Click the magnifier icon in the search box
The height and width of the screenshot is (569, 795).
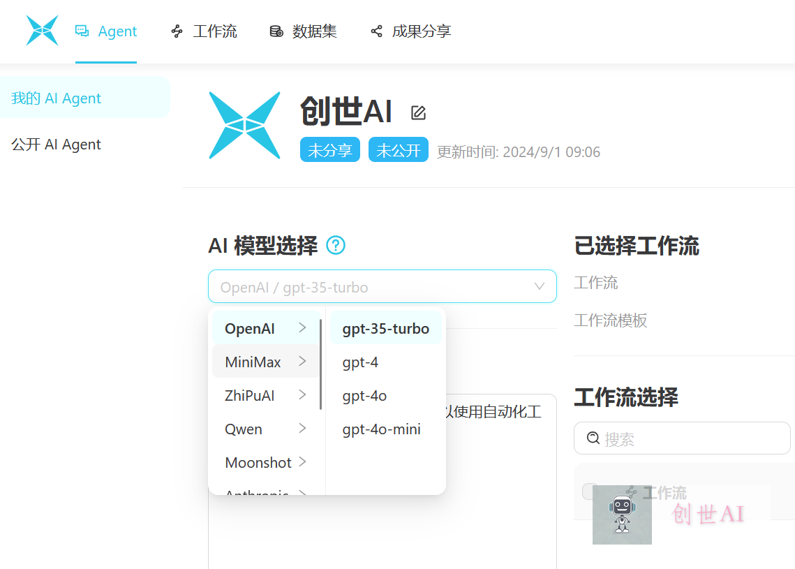(593, 438)
